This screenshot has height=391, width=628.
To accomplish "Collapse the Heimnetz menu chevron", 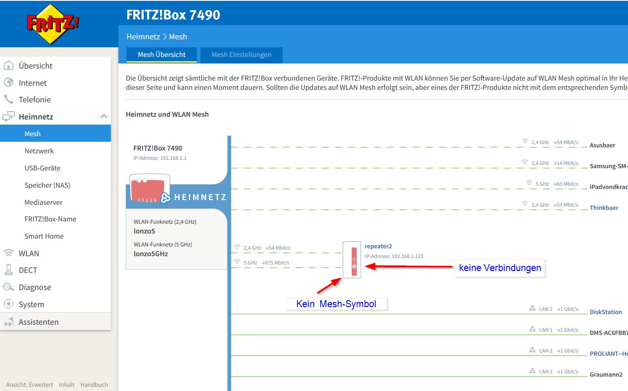I will coord(104,117).
